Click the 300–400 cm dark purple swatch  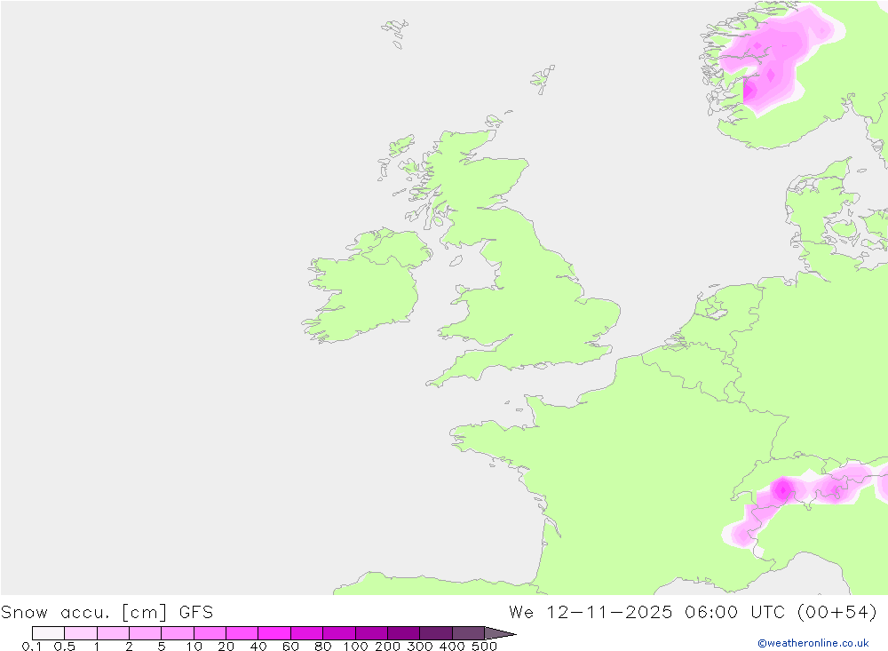click(x=436, y=633)
